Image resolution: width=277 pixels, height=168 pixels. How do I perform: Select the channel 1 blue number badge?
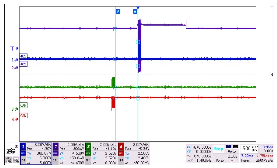pos(23,146)
